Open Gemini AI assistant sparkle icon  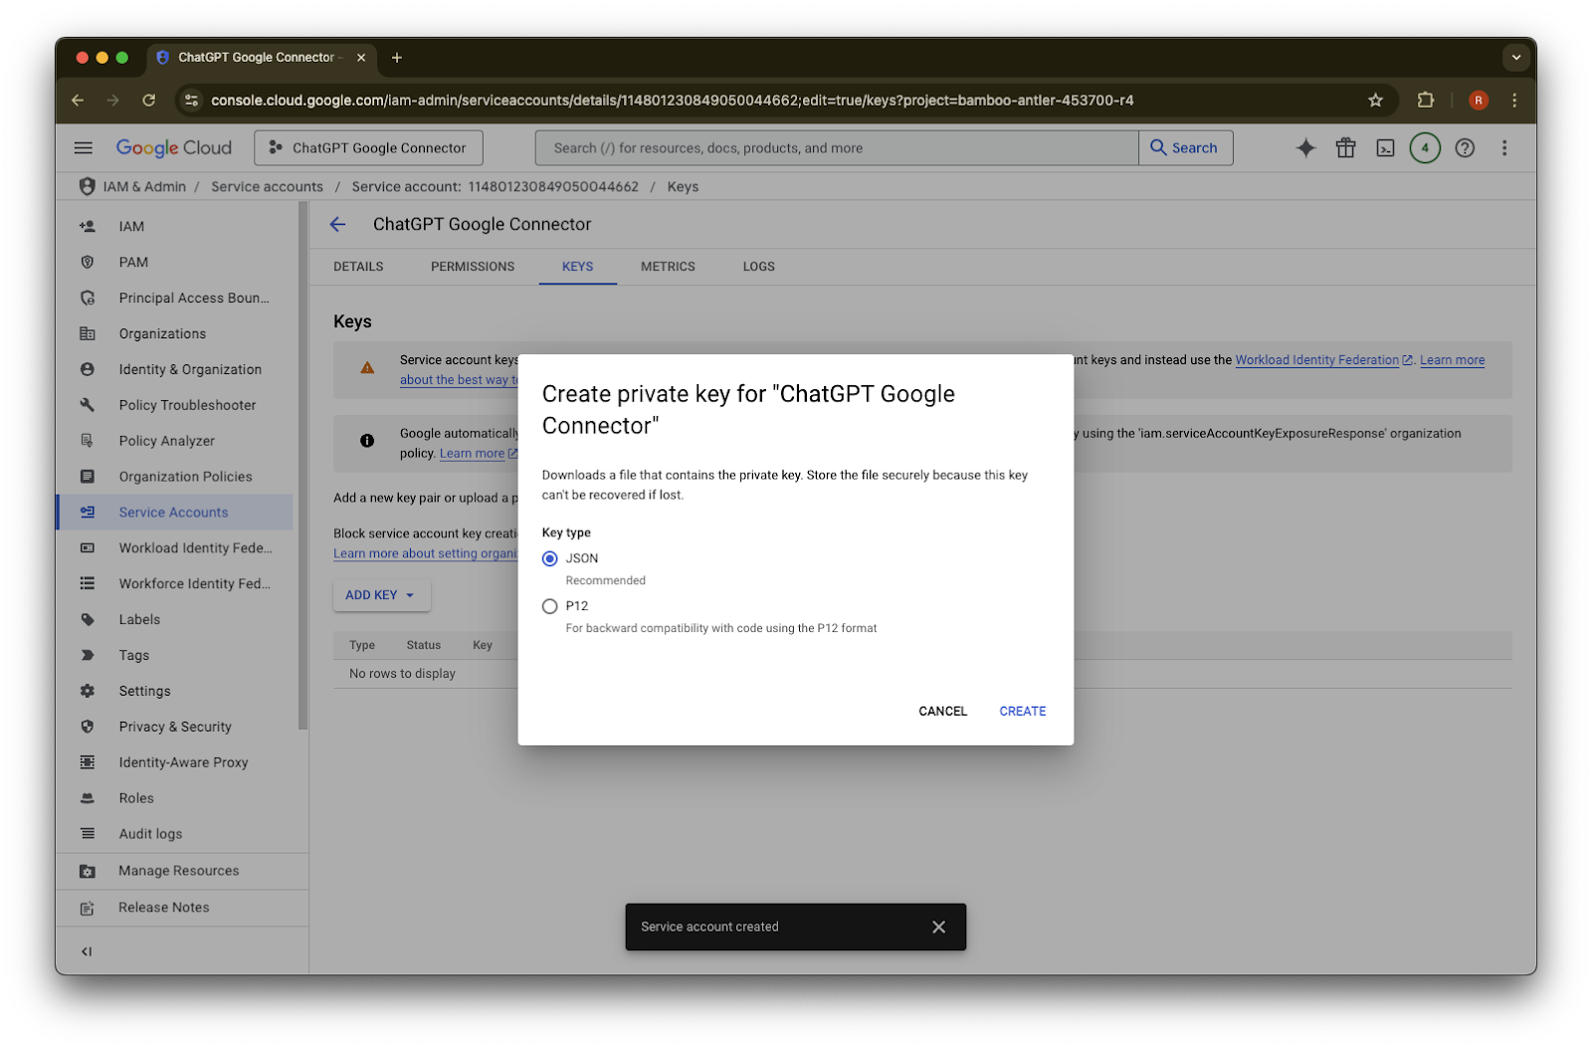point(1305,148)
